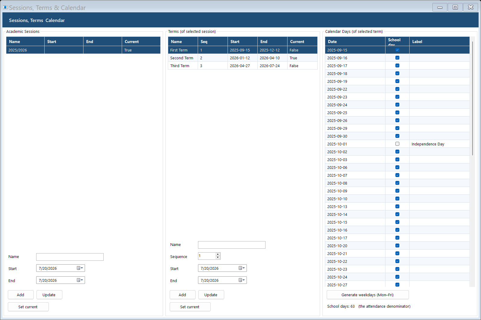Select the 2025-09-22 date cell
Image resolution: width=481 pixels, height=320 pixels.
(355, 89)
